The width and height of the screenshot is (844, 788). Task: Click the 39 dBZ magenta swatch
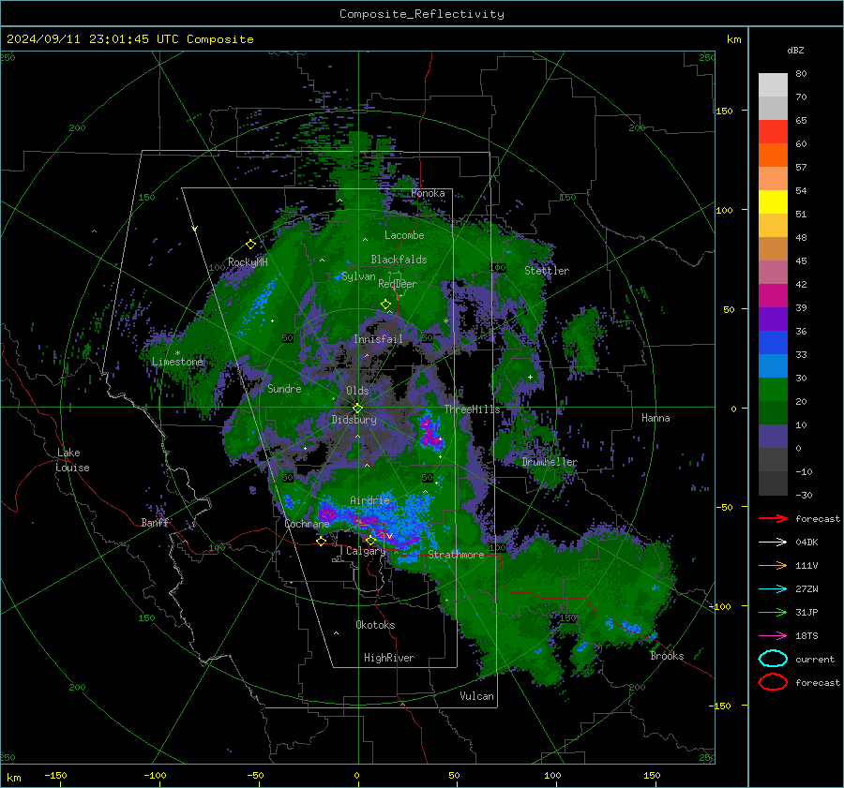[x=773, y=295]
